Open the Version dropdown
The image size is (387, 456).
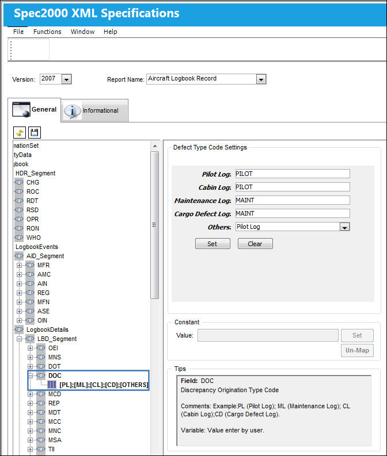tap(67, 79)
